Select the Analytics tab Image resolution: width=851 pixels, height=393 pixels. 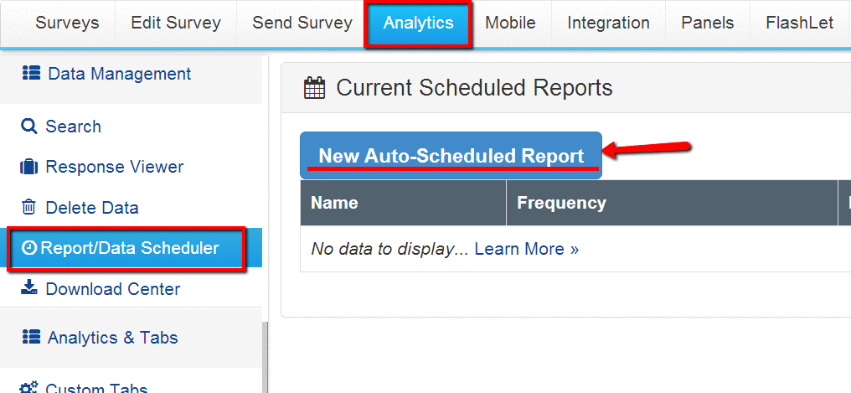418,23
